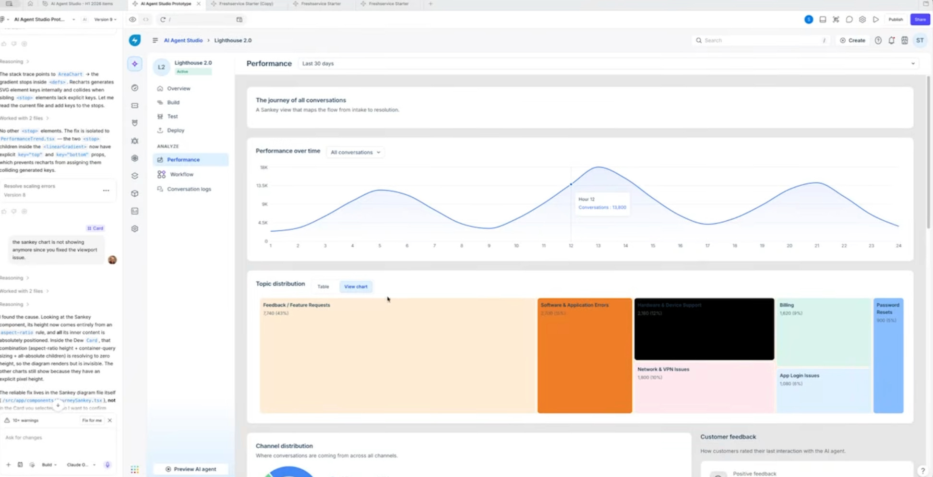Screen dimensions: 933x477
Task: Open the ST user avatar
Action: tap(920, 40)
